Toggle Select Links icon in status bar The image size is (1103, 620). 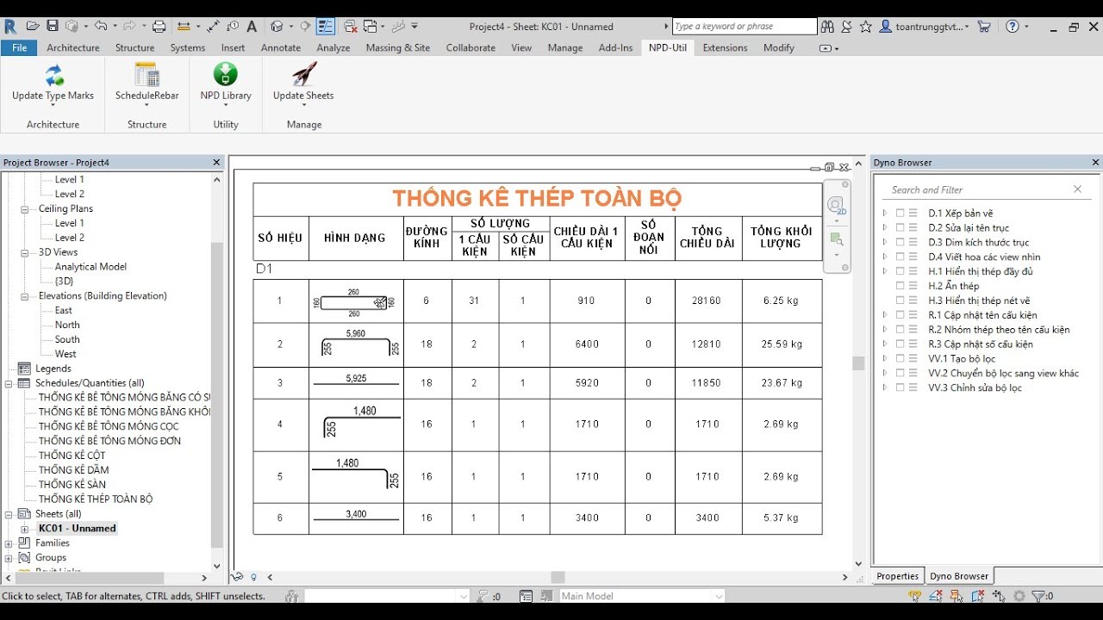tap(915, 596)
